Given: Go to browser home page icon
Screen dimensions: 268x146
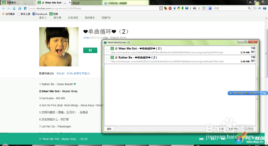Looking at the screenshot, I should [20, 8].
